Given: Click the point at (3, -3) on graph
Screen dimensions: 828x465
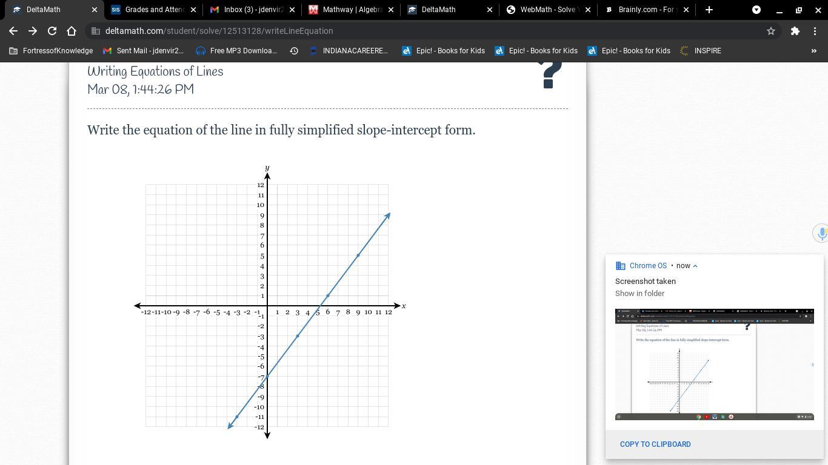Looking at the screenshot, I should click(x=298, y=336).
